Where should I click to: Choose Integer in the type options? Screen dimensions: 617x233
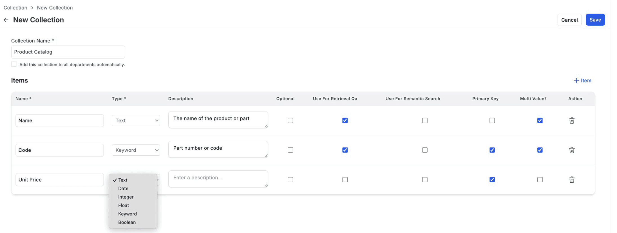click(x=126, y=197)
